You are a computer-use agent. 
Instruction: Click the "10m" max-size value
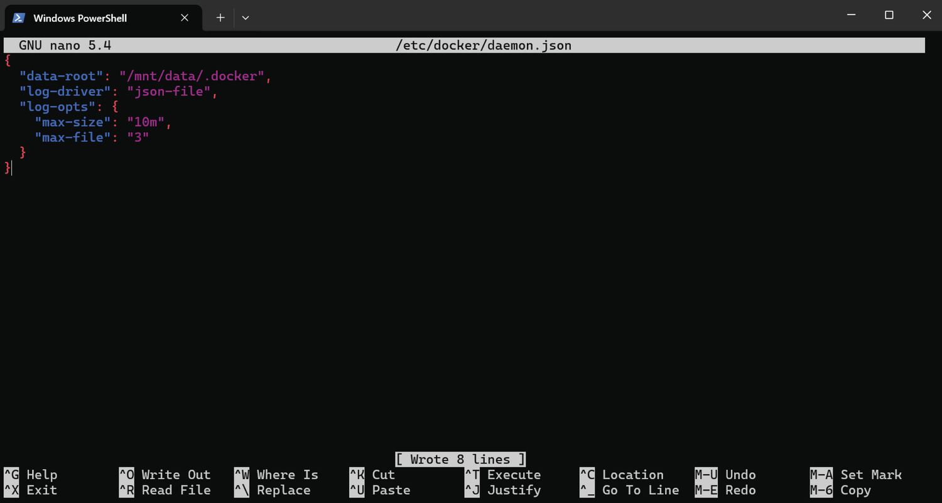pyautogui.click(x=146, y=122)
